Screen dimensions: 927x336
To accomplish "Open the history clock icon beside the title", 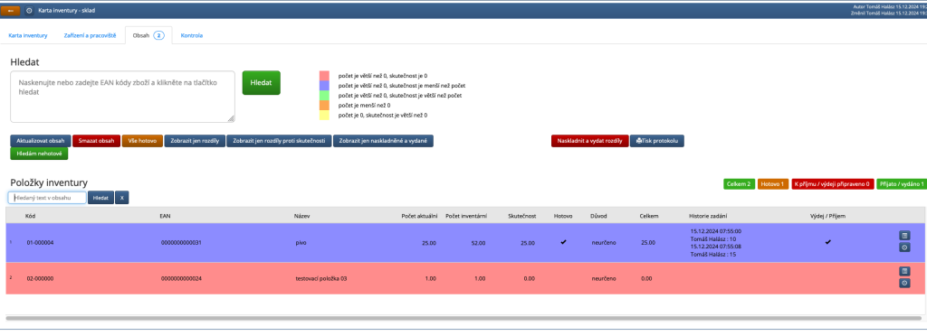I will (29, 11).
